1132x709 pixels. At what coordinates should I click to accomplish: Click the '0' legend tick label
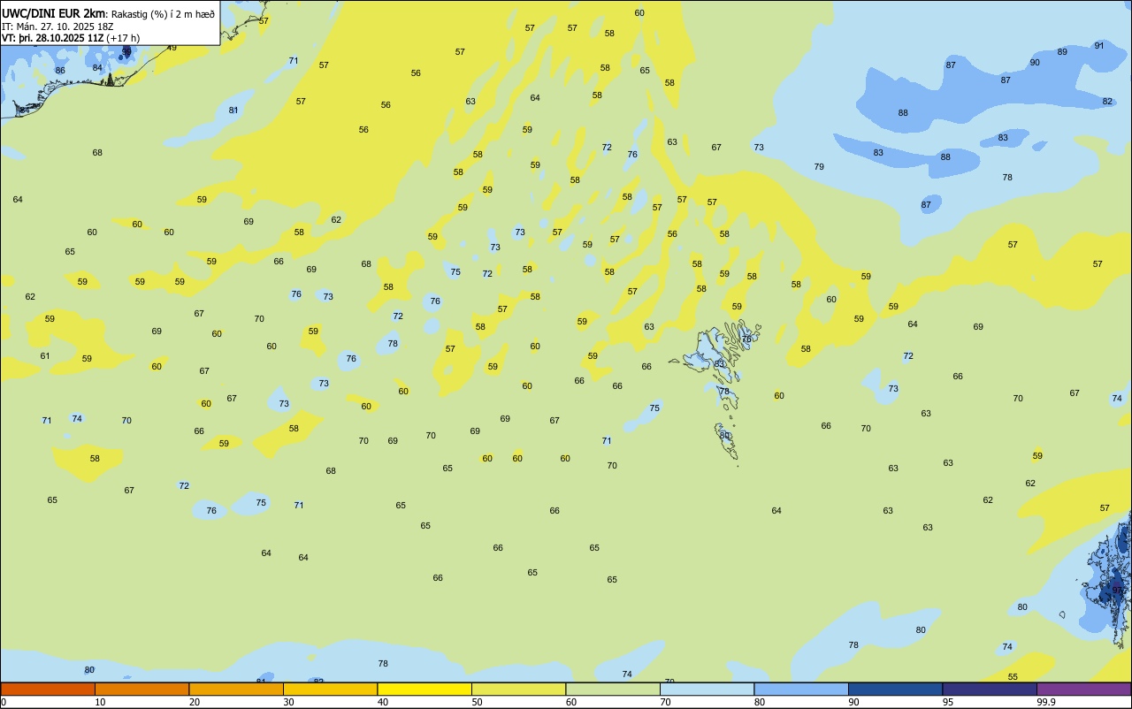click(x=4, y=702)
